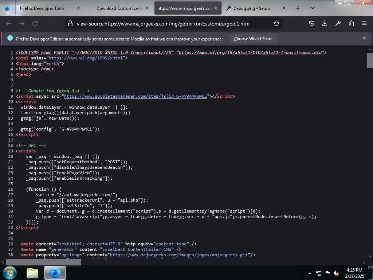Open a new tab with plus
Screen dimensions: 373x280
coord(298,8)
